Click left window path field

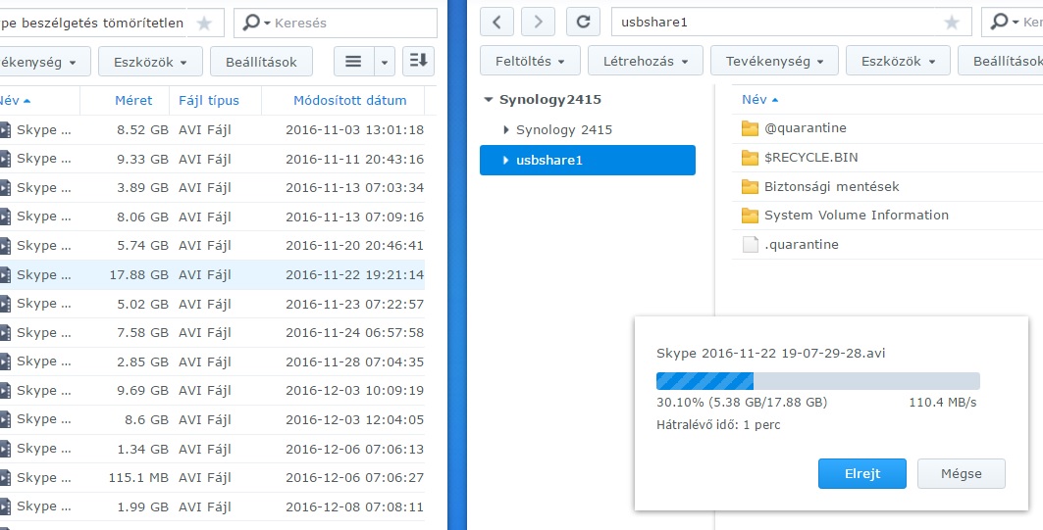(112, 24)
